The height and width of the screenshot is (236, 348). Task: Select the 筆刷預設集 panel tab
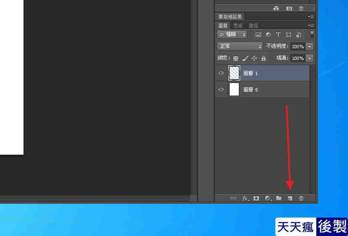point(230,17)
